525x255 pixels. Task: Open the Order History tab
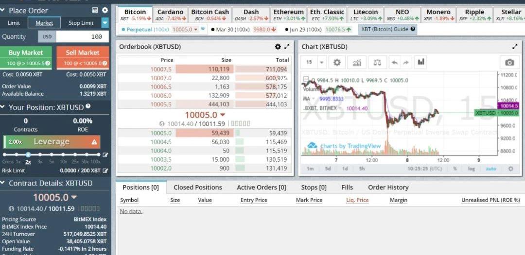coord(388,187)
